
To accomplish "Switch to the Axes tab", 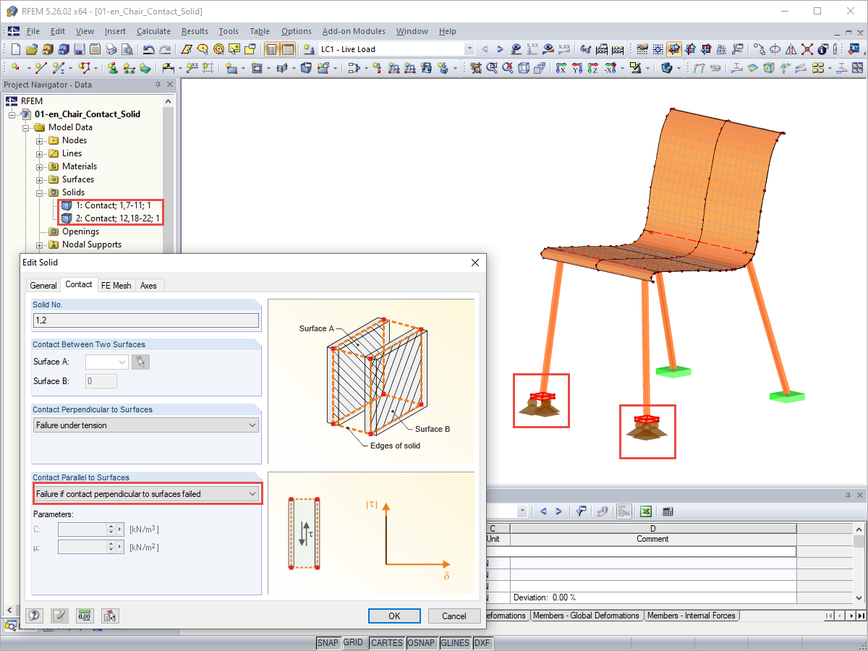I will coord(148,286).
